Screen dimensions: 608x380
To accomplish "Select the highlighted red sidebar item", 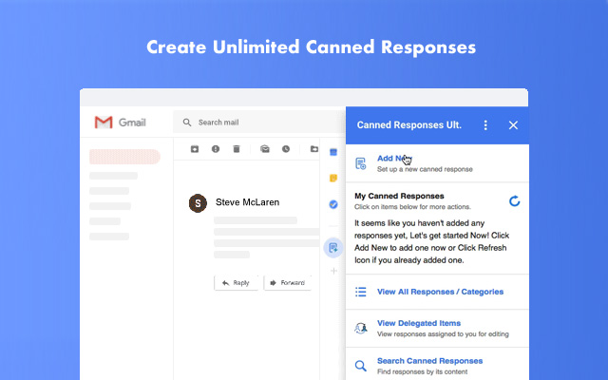I will tap(124, 157).
